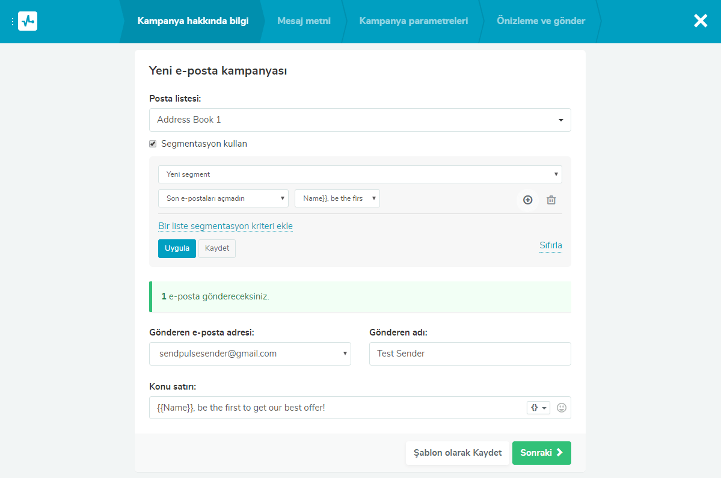Open variable insert dropdown in subject line

click(538, 408)
